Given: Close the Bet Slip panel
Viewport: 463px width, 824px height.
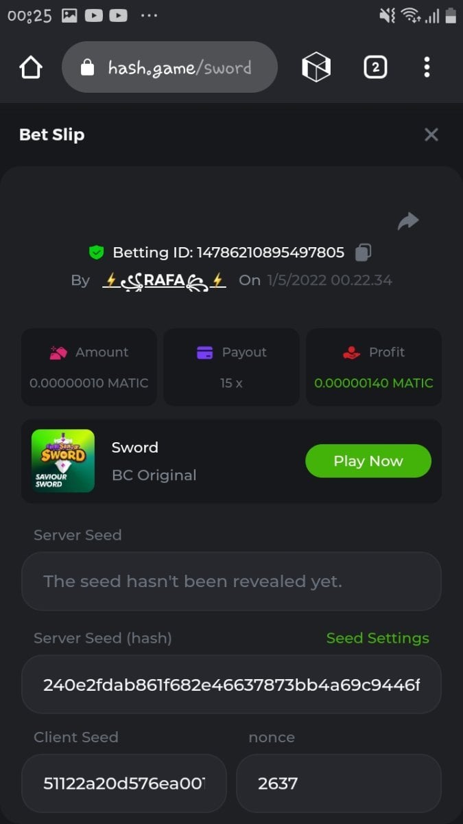Looking at the screenshot, I should click(431, 135).
